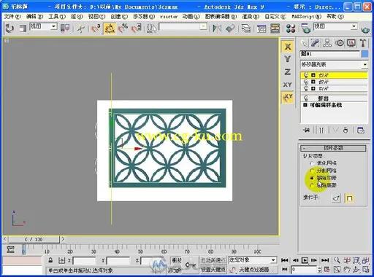This screenshot has width=374, height=277.
Task: Switch to the Modify panel tab
Action: [316, 43]
